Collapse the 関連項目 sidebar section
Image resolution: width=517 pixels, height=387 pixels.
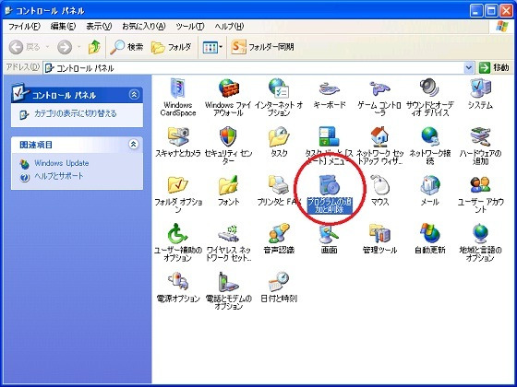click(134, 144)
